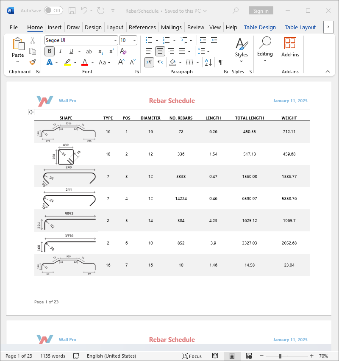
Task: Zoom out with the minus button
Action: pyautogui.click(x=261, y=356)
